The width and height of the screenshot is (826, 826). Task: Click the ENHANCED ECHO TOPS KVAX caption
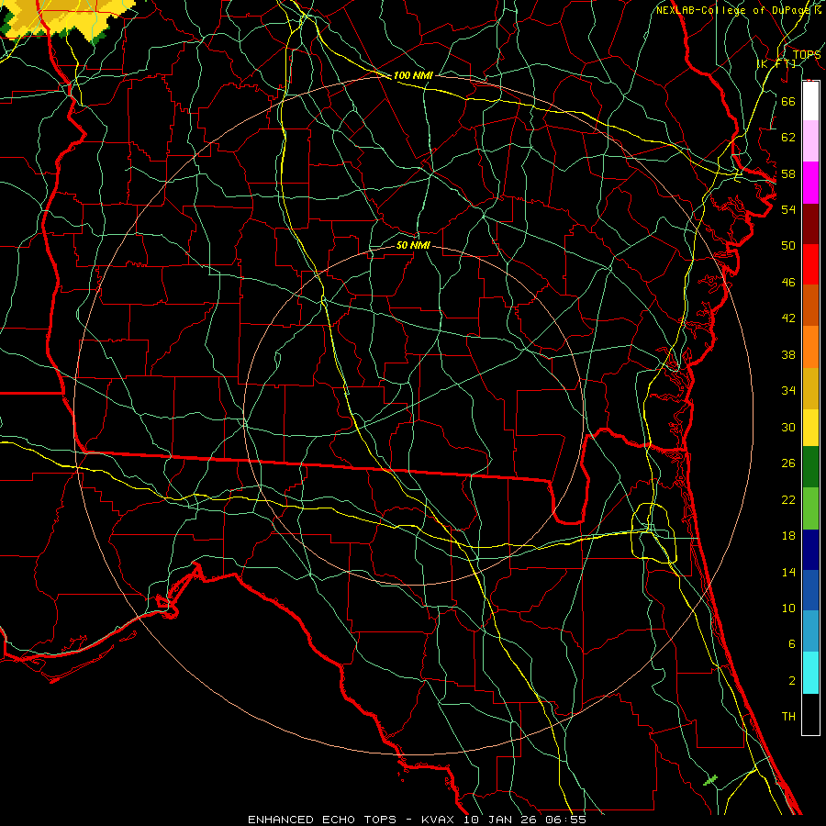(x=417, y=820)
